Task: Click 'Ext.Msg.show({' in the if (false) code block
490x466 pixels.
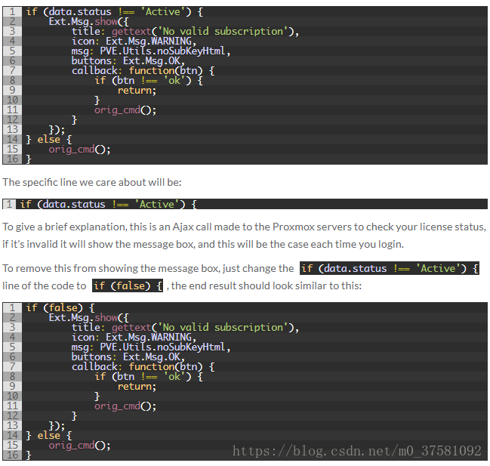Action: pos(88,317)
